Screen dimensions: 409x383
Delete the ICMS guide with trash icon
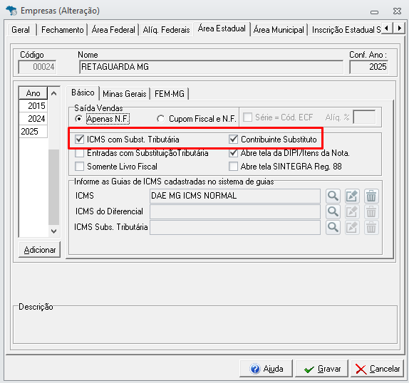[371, 196]
